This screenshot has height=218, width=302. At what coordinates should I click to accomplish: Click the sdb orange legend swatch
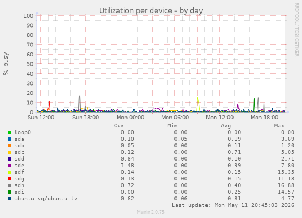coord(9,146)
